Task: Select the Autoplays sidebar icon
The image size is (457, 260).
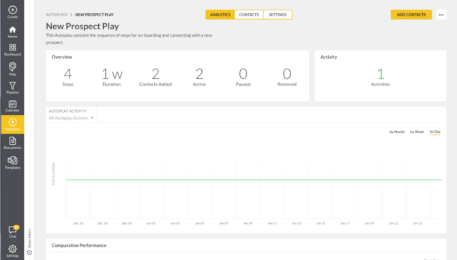Action: tap(12, 125)
